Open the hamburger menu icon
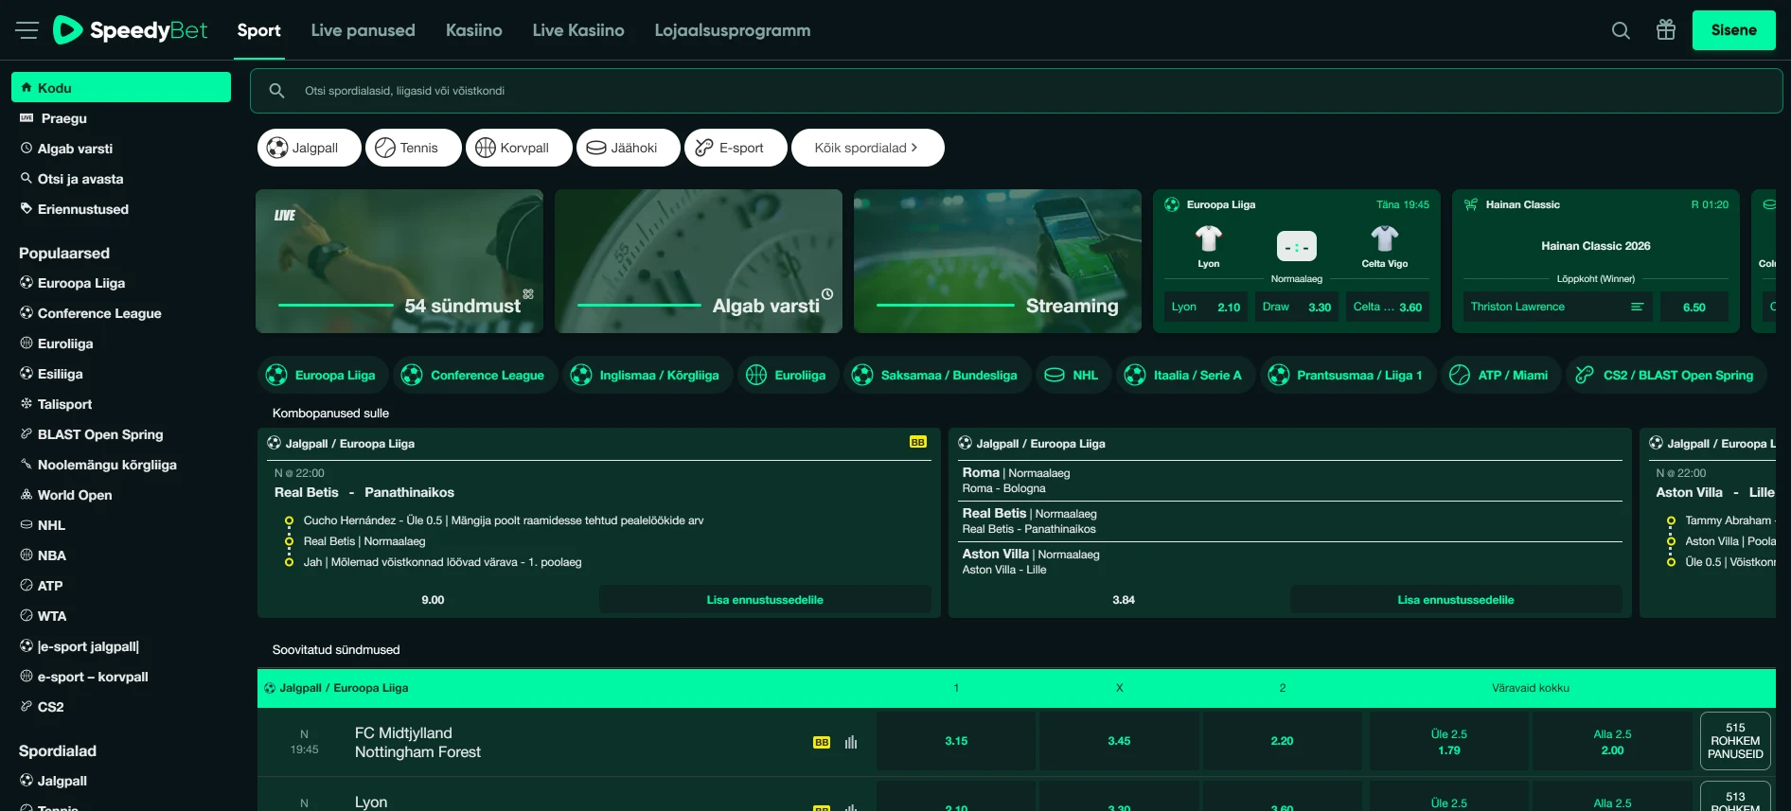 [x=27, y=30]
